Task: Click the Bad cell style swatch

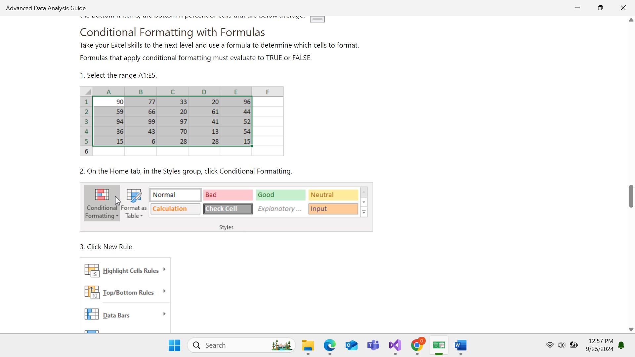Action: point(228,195)
